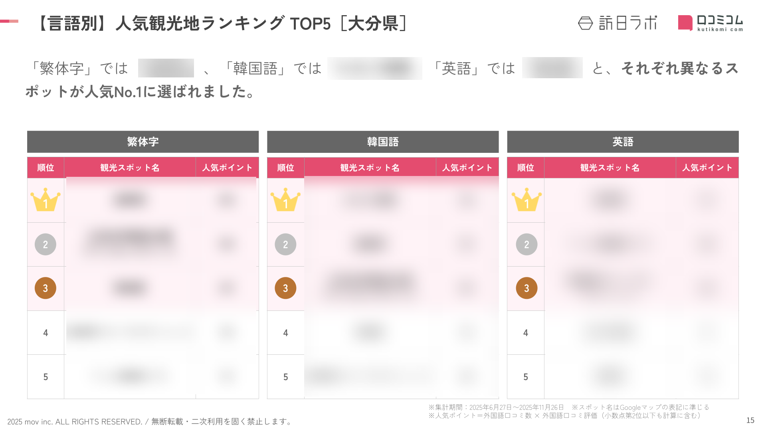Select the 英語 table header
This screenshot has height=431, width=766.
623,142
